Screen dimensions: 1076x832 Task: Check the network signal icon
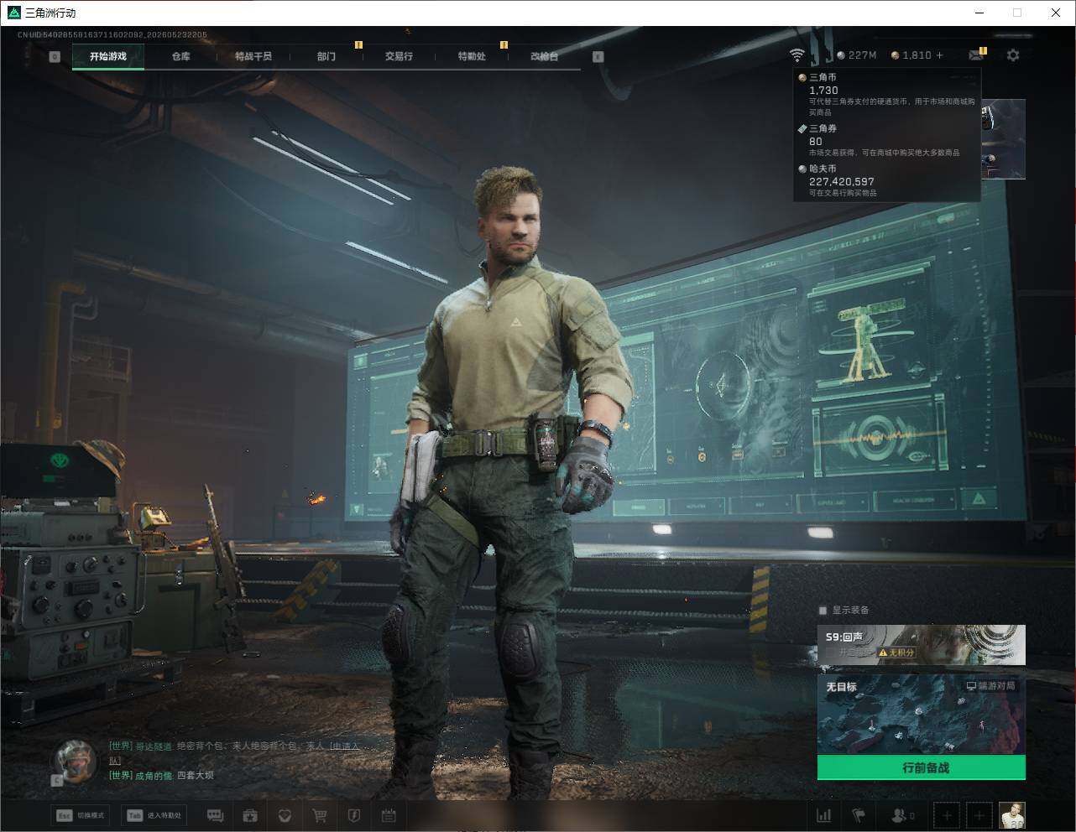[x=797, y=55]
